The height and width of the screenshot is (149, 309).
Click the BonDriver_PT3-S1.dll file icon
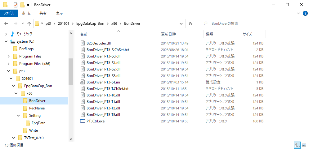[83, 63]
